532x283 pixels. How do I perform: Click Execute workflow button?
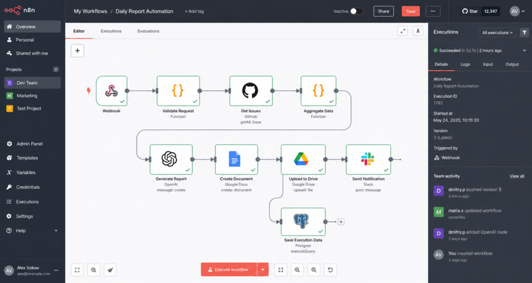tap(229, 270)
